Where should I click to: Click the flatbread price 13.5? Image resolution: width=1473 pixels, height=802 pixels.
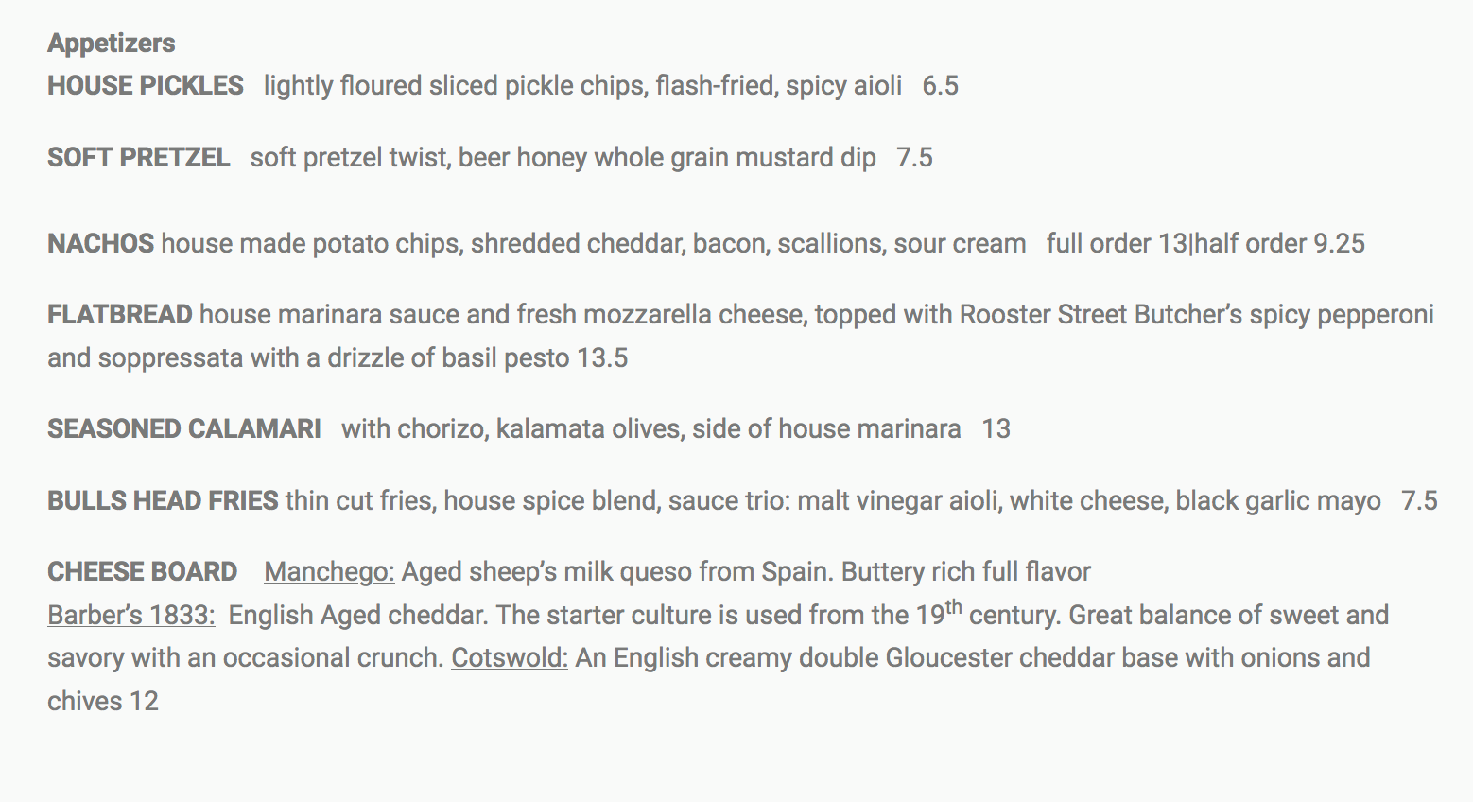click(x=602, y=358)
